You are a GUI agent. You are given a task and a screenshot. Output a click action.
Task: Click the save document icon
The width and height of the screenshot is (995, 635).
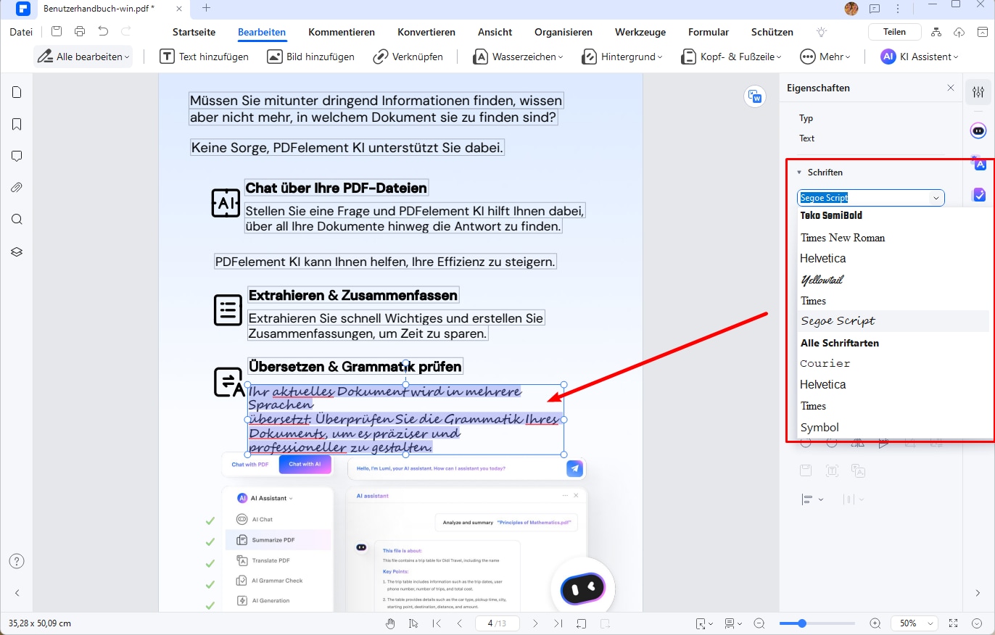[x=57, y=32]
